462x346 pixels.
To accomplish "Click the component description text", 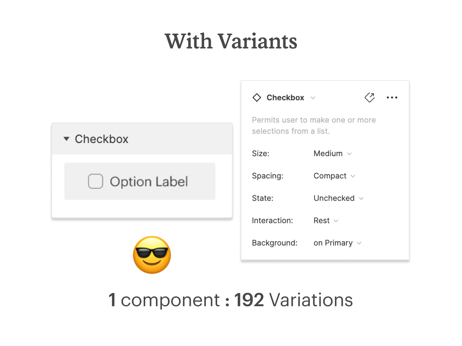I will [x=314, y=125].
